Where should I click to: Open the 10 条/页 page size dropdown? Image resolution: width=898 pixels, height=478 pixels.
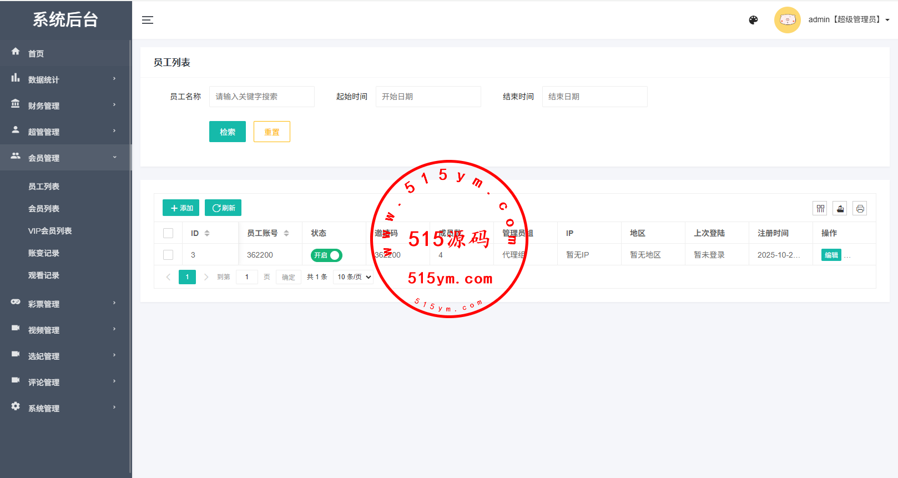point(354,277)
